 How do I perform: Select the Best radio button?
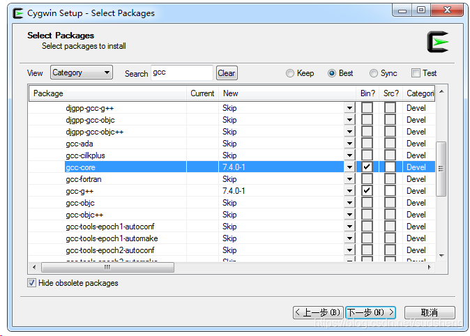pos(332,73)
